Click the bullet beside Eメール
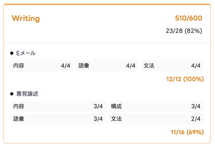The width and height of the screenshot is (215, 147). click(12, 53)
